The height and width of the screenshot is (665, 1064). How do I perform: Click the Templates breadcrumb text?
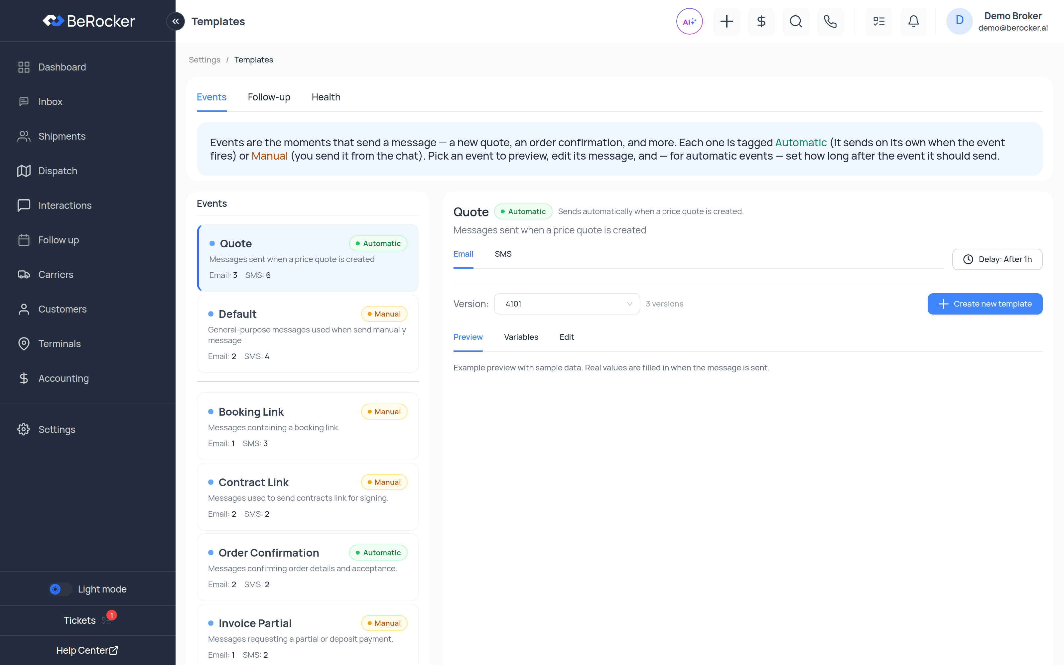(254, 60)
